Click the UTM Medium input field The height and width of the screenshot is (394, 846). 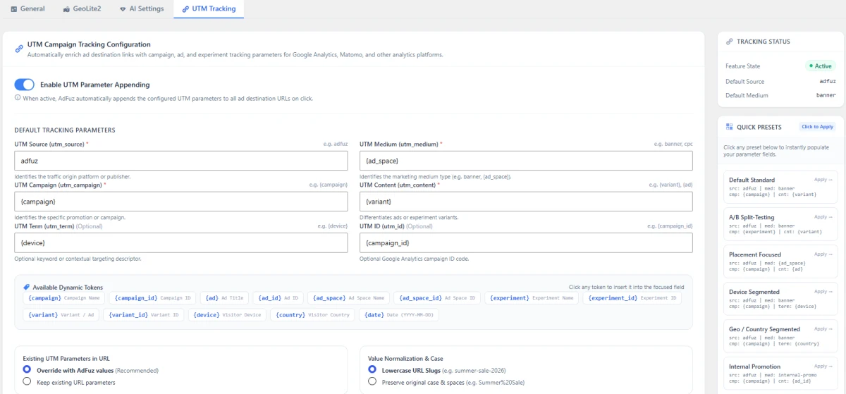click(x=526, y=161)
